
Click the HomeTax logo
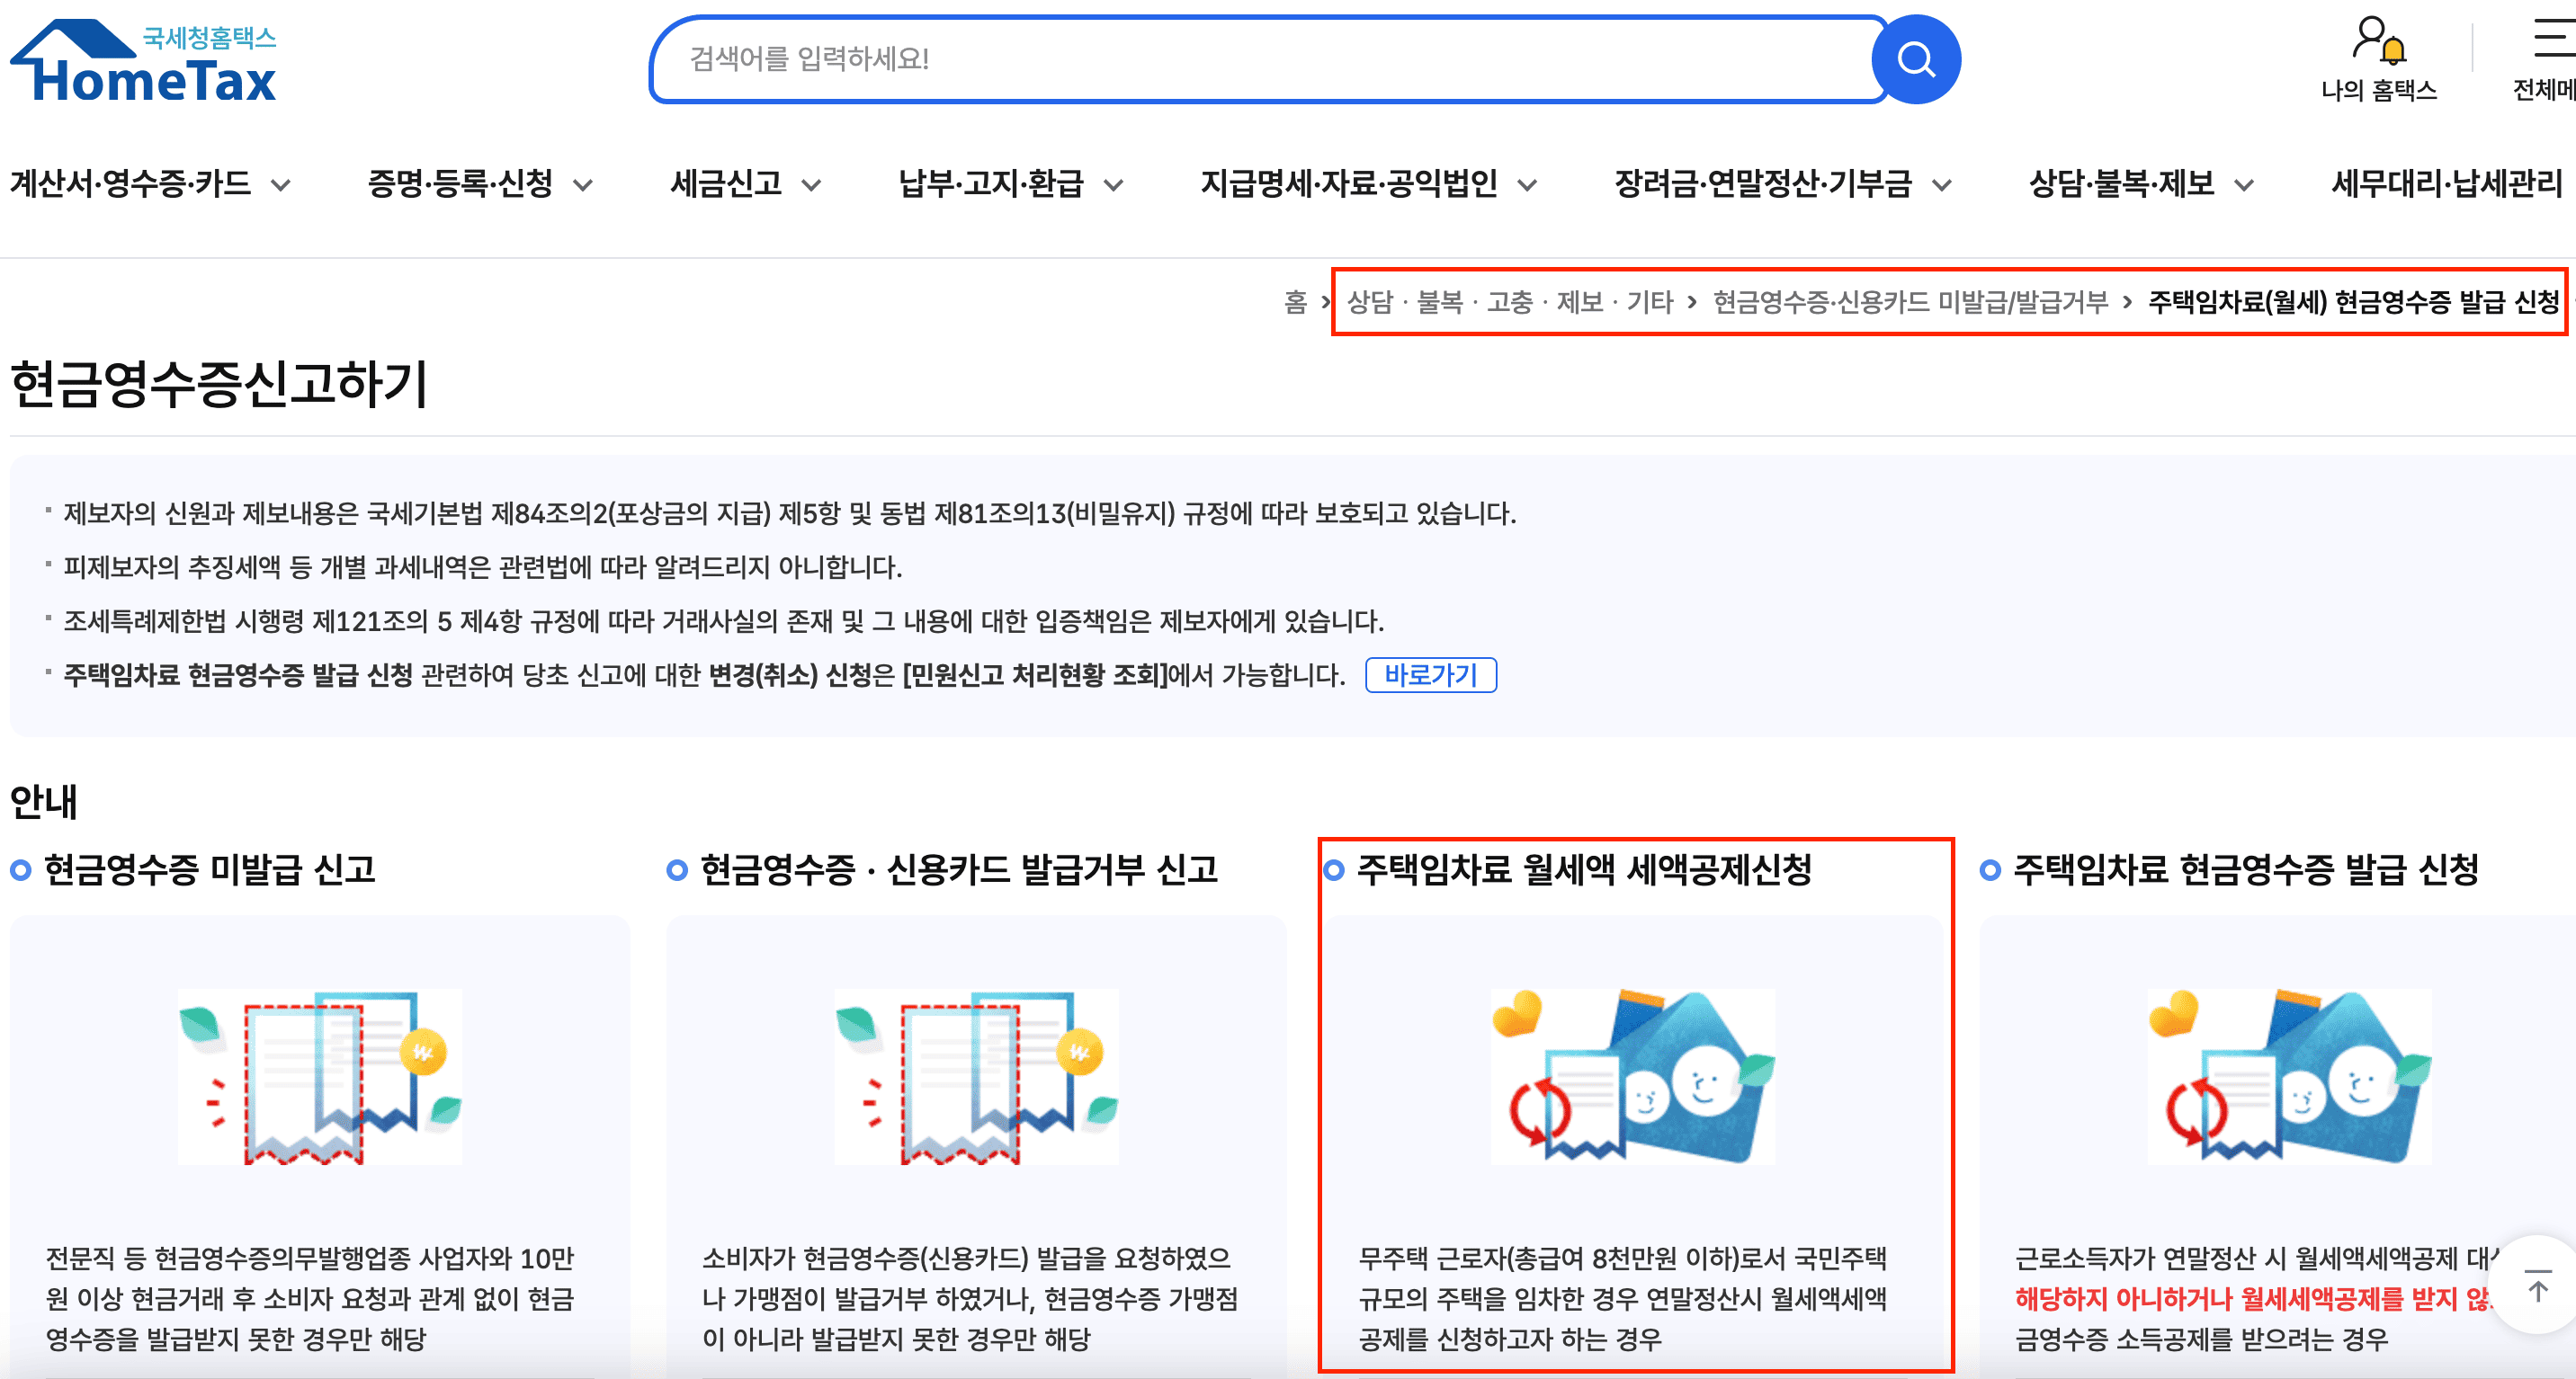point(145,62)
